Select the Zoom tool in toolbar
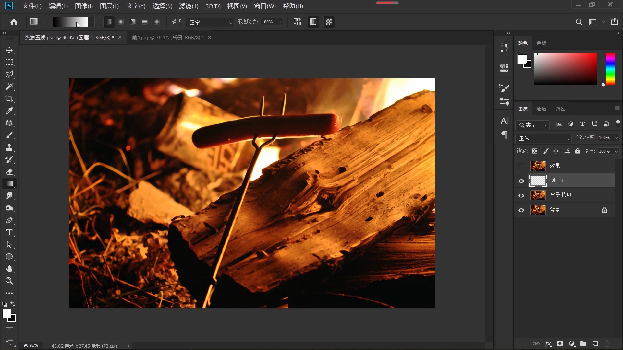This screenshot has width=623, height=350. click(x=9, y=281)
